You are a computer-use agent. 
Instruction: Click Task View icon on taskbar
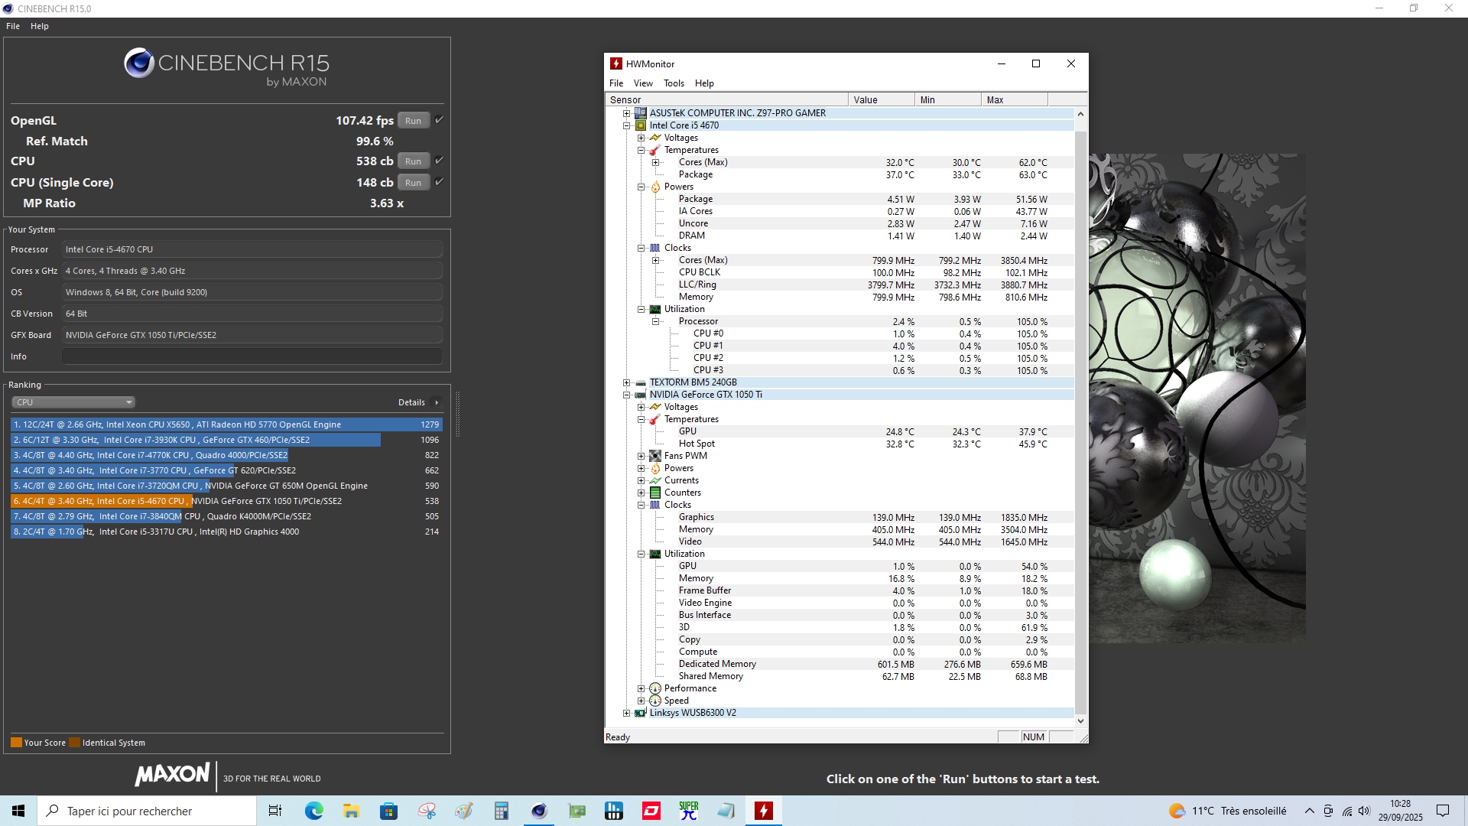[275, 811]
